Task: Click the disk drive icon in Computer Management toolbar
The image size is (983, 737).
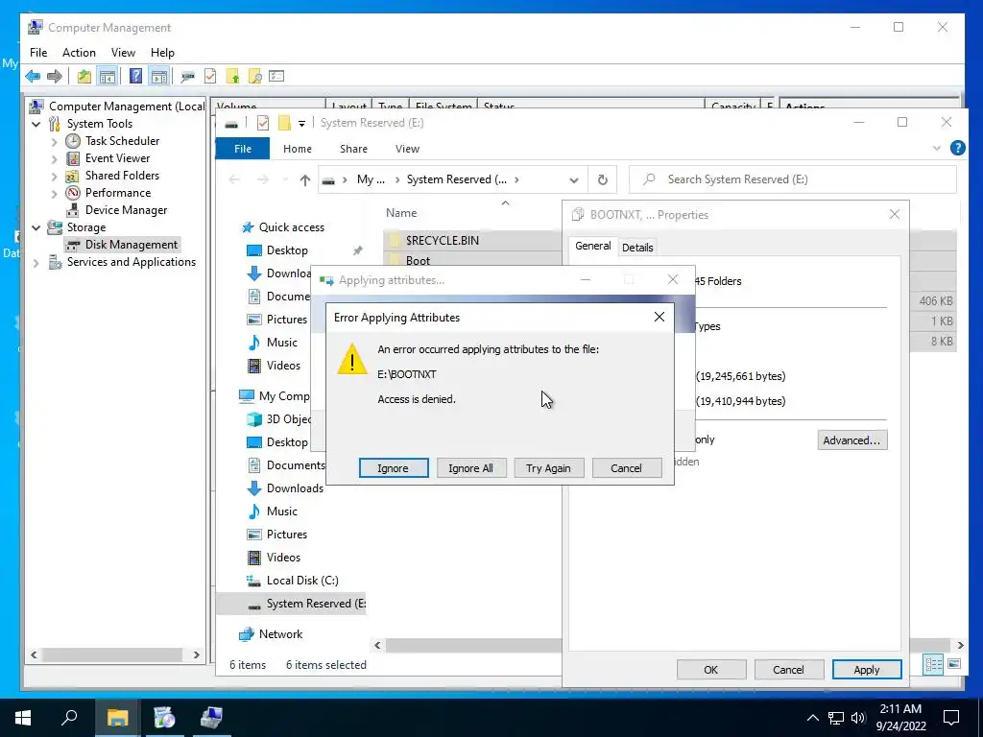Action: (x=187, y=77)
